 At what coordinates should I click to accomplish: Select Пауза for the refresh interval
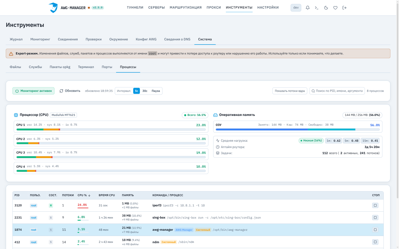point(156,91)
